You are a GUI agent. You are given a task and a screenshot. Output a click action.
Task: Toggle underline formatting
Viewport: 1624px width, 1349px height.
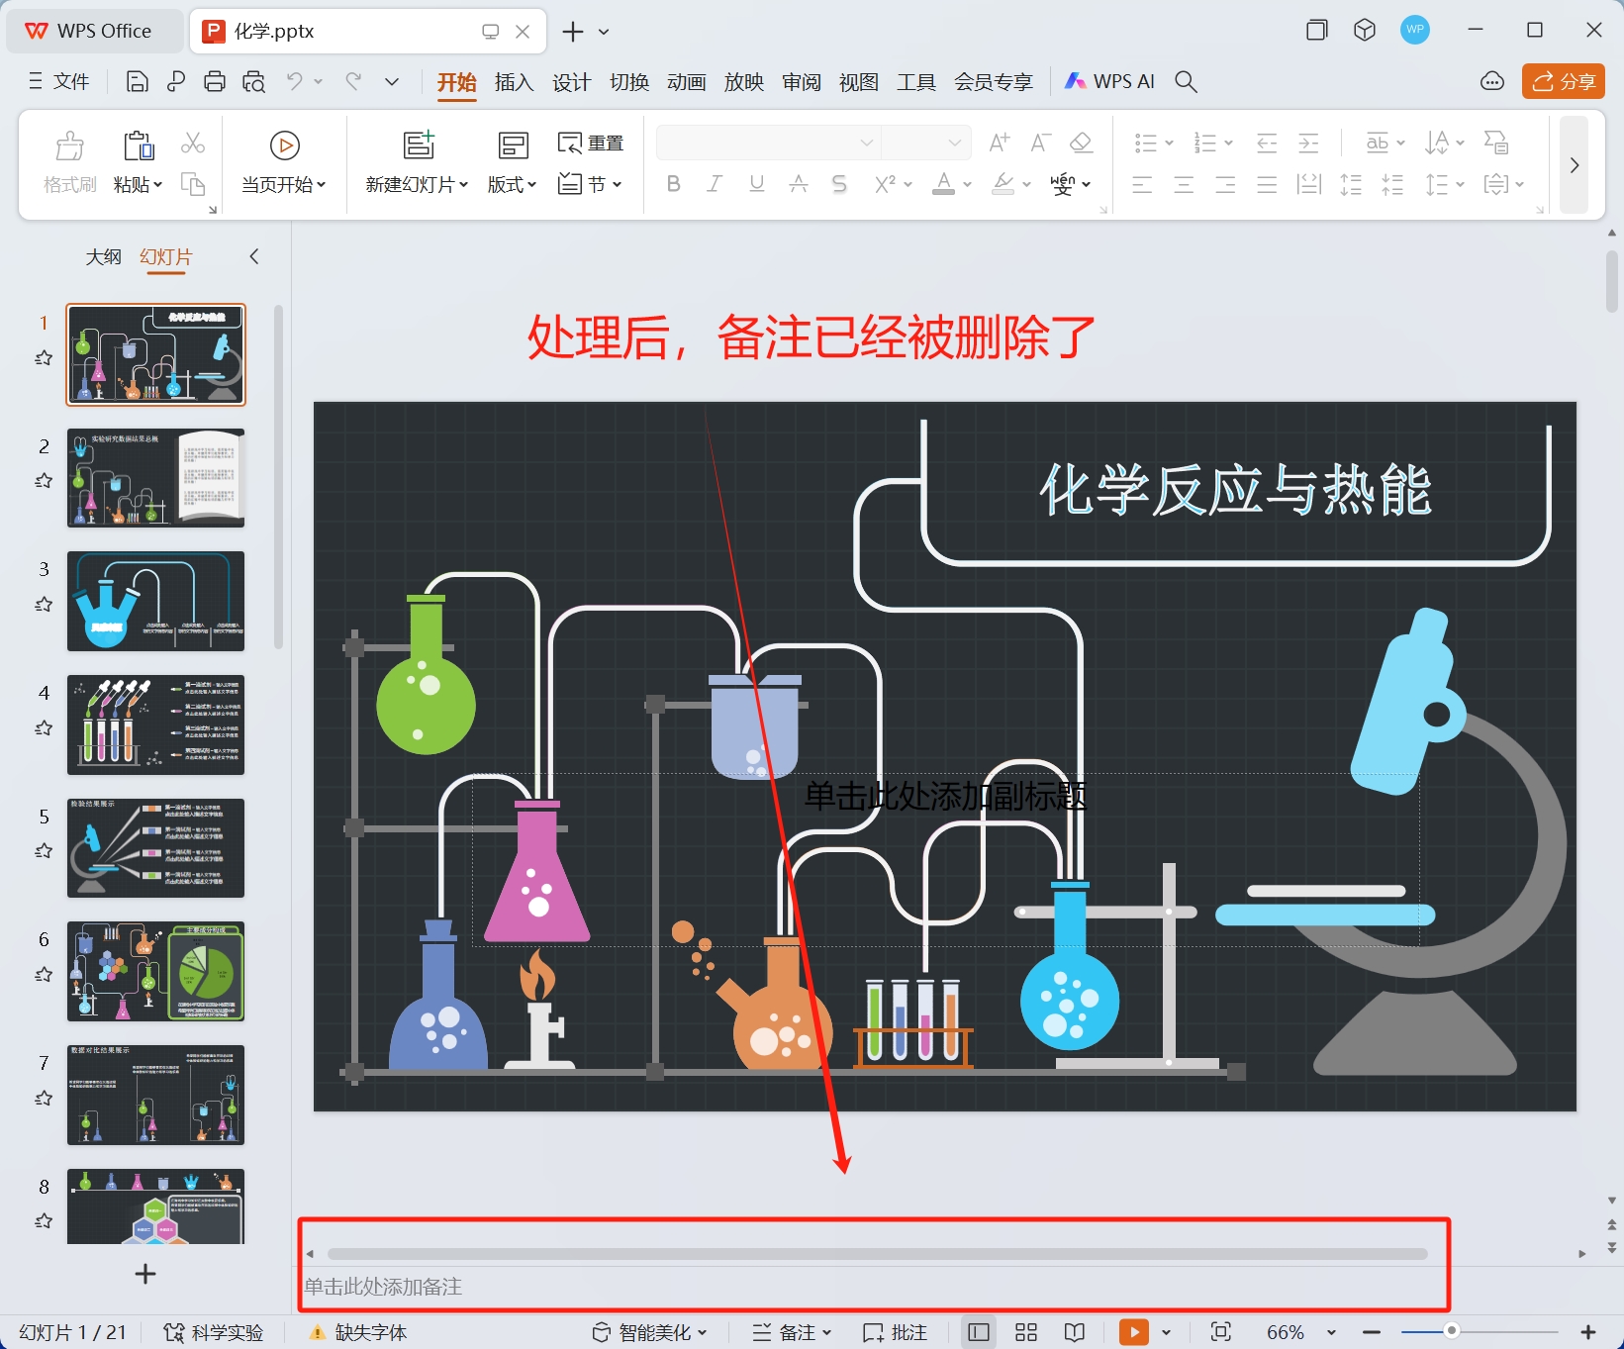point(756,183)
